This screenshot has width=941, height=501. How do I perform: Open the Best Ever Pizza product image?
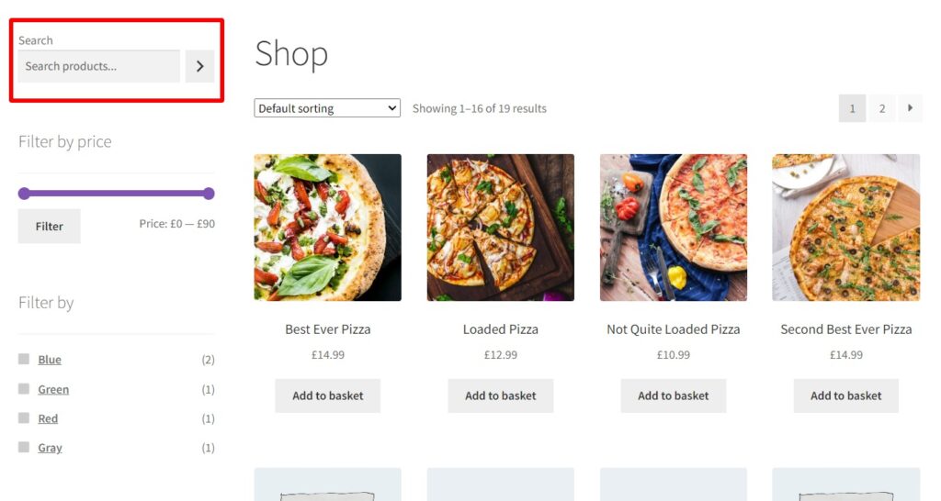point(327,228)
